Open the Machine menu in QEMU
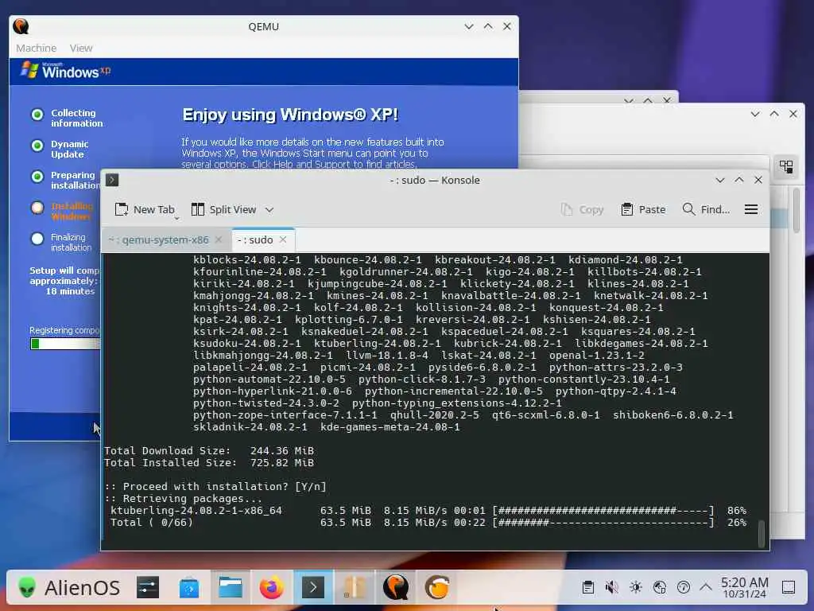This screenshot has width=814, height=611. [37, 48]
